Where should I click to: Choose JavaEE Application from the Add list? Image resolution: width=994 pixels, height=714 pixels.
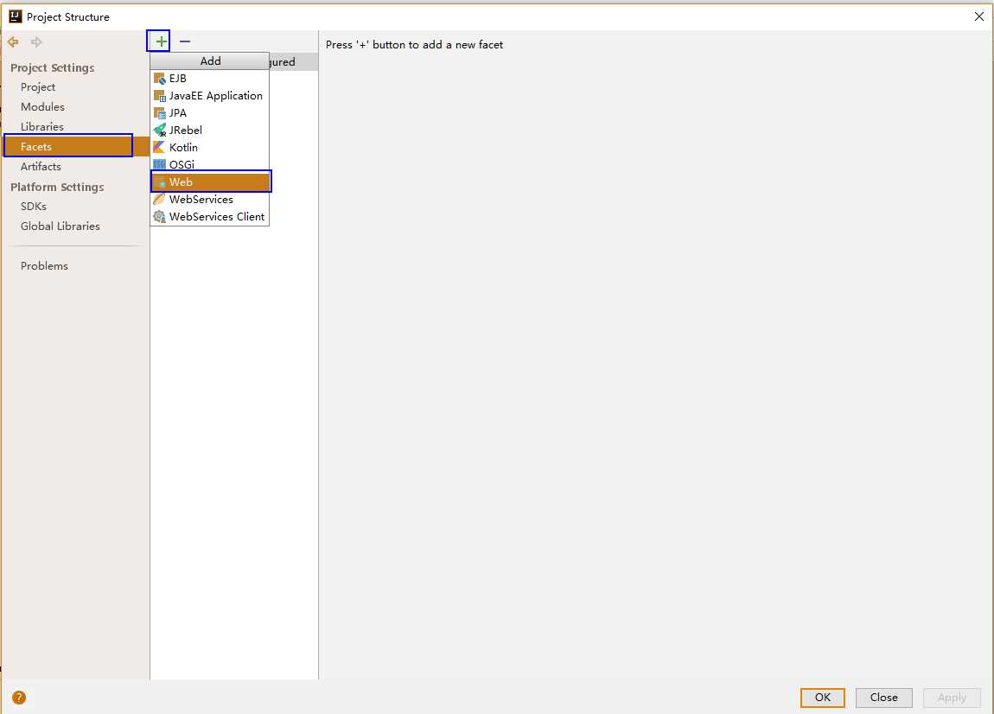tap(210, 96)
